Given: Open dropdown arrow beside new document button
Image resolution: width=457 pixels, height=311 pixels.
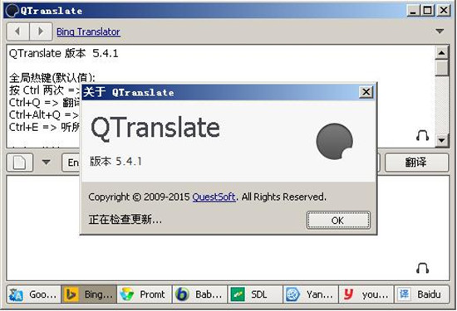Looking at the screenshot, I should coord(46,162).
